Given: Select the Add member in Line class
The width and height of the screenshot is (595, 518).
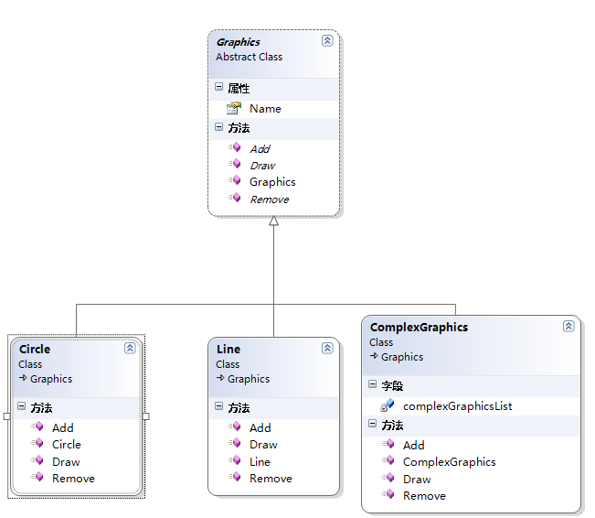Looking at the screenshot, I should pos(260,428).
